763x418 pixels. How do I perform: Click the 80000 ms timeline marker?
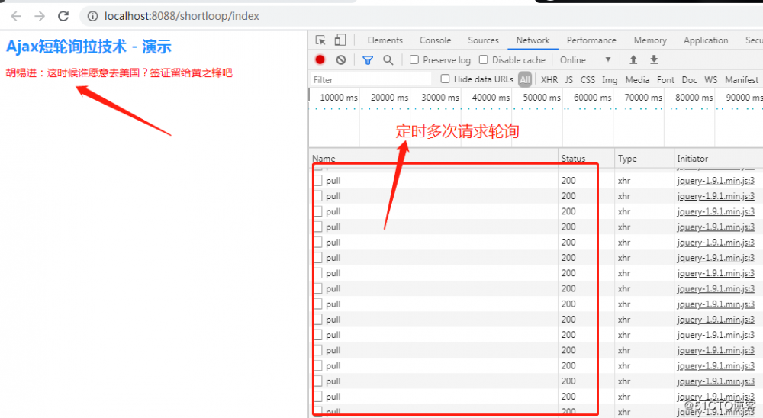tap(694, 98)
